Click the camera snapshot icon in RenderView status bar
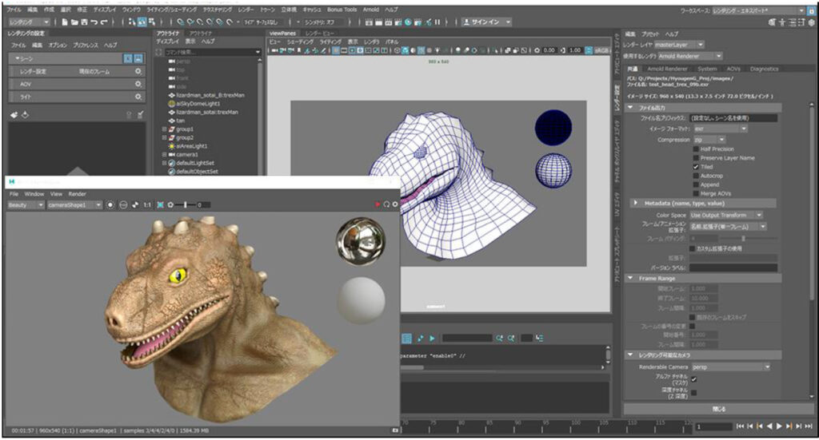819x440 pixels. [x=395, y=430]
